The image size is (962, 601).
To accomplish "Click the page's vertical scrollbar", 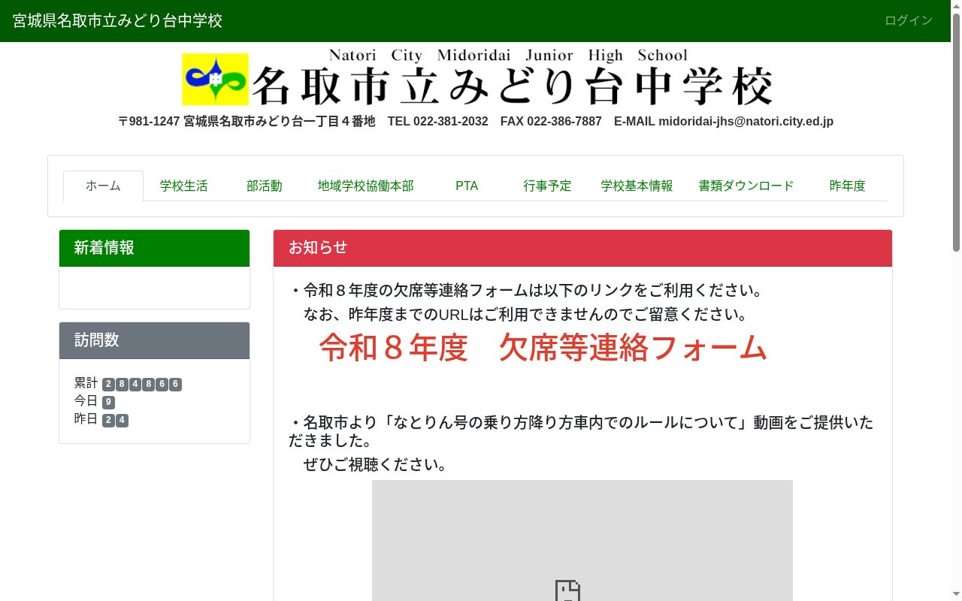I will 956,300.
